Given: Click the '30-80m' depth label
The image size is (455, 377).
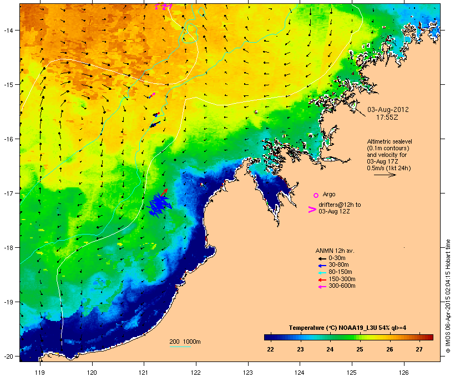Looking at the screenshot, I should pyautogui.click(x=338, y=265).
